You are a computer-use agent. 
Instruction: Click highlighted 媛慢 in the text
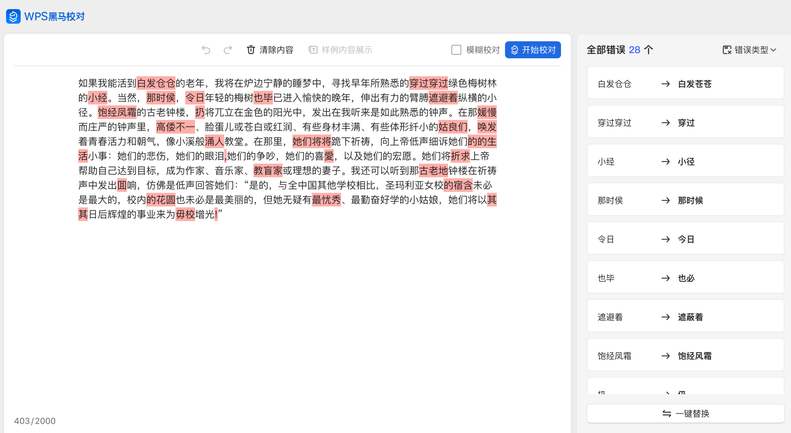click(487, 112)
